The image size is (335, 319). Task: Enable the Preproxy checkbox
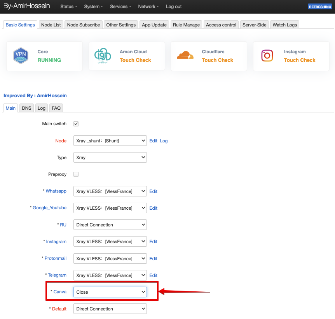(76, 174)
